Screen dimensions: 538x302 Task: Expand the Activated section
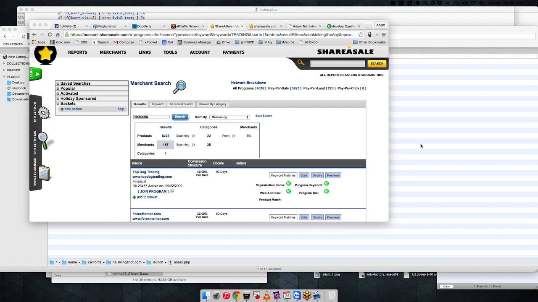pos(58,94)
